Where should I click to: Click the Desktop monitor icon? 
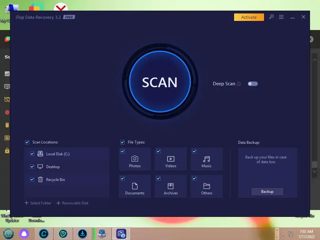[x=40, y=167]
